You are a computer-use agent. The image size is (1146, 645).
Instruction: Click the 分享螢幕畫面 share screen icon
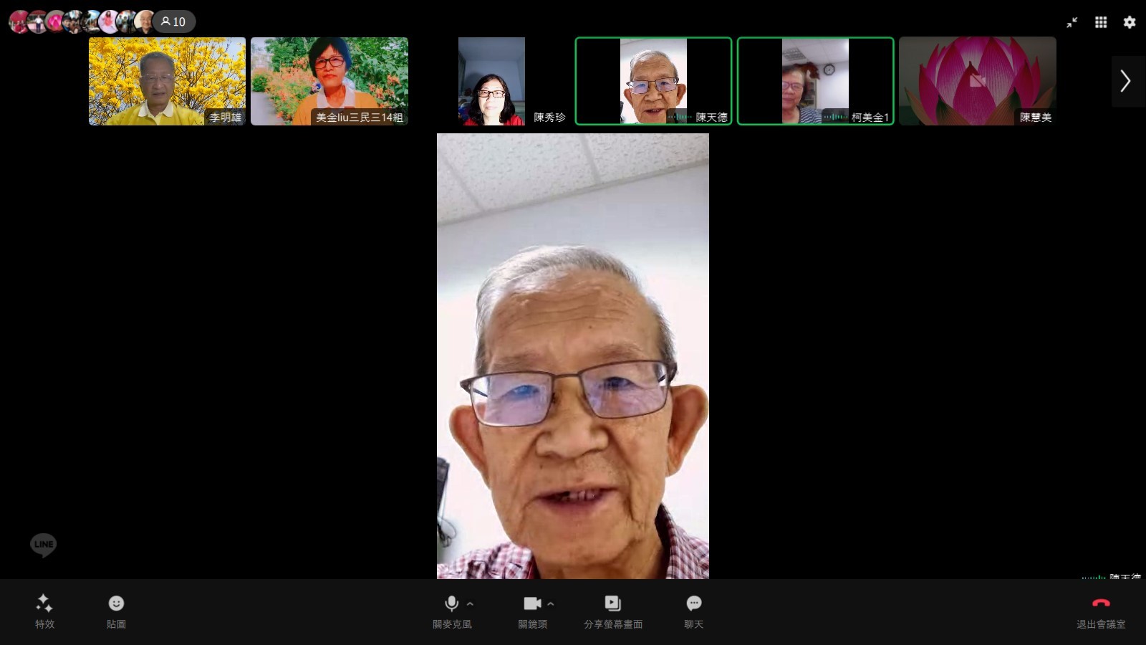(612, 603)
